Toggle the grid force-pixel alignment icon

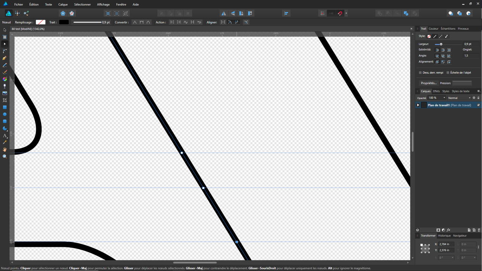coord(322,13)
